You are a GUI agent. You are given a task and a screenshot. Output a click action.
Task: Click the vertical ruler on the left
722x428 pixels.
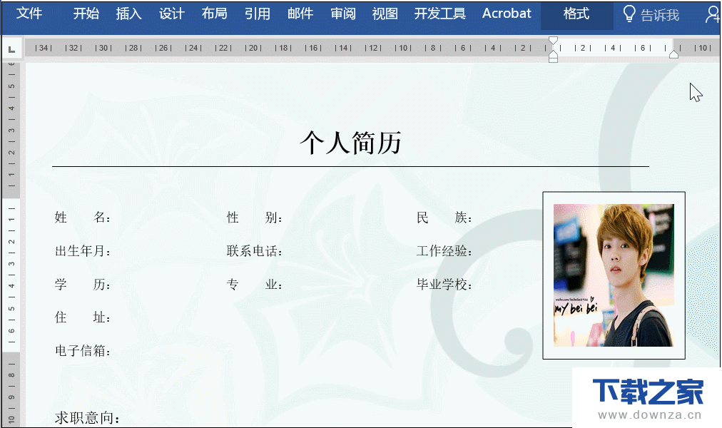11,244
